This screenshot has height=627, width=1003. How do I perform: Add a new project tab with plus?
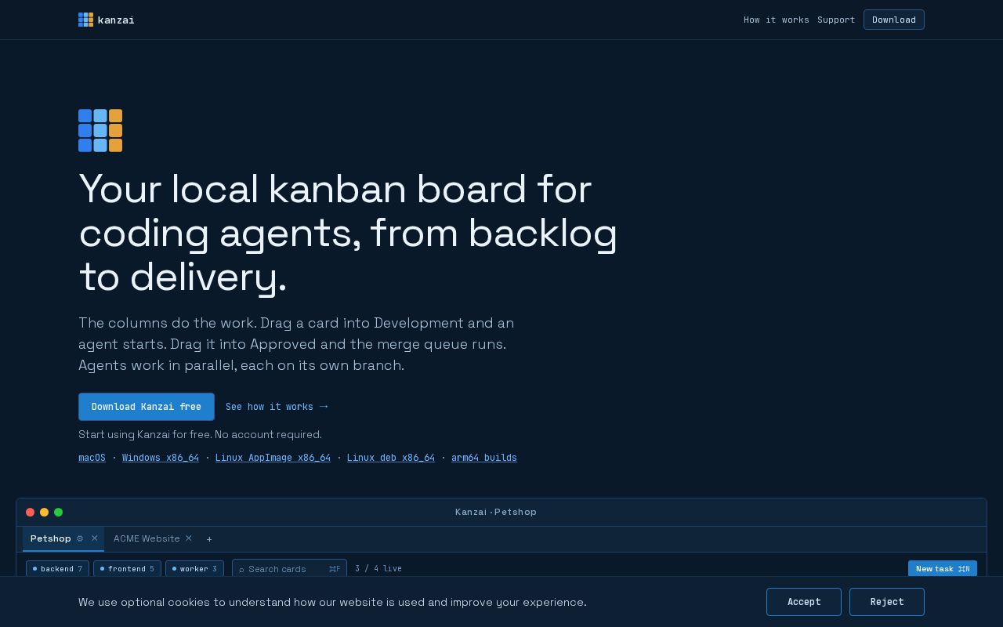pos(209,539)
